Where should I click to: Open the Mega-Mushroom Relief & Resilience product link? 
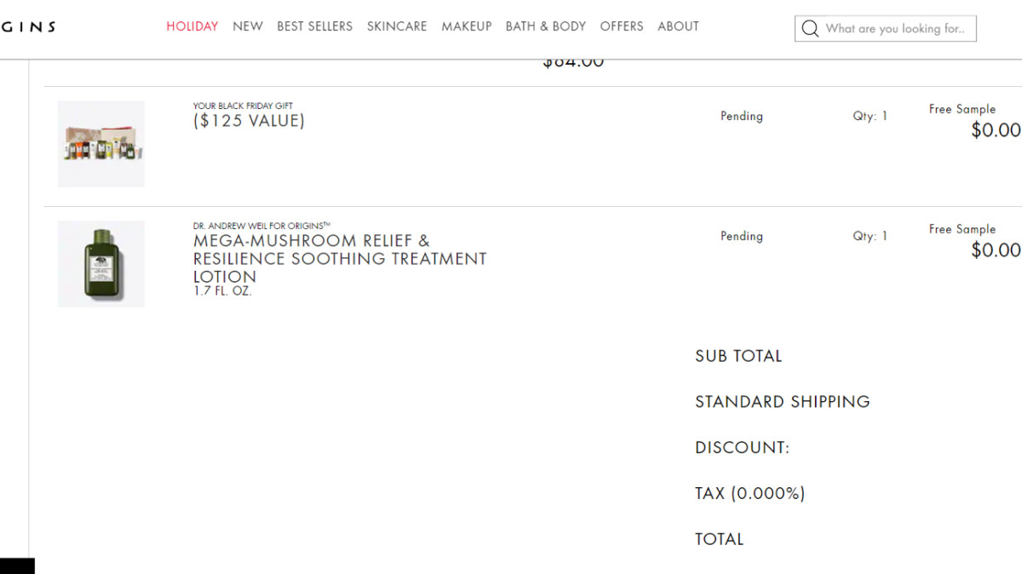tap(340, 258)
